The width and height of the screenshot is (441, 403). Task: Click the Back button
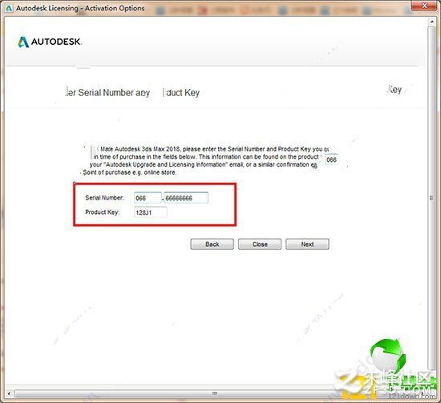tap(212, 244)
